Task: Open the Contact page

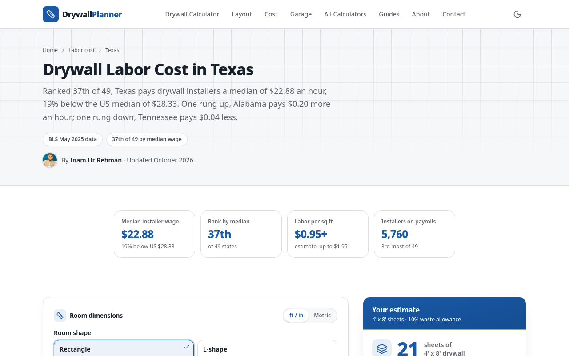Action: coord(454,14)
